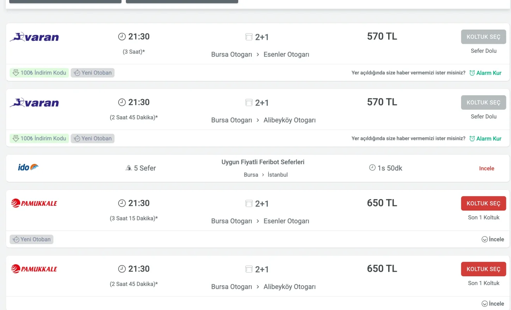Set Alarm Kur for Varan Alibeyköy trip
This screenshot has width=511, height=310.
[x=489, y=138]
